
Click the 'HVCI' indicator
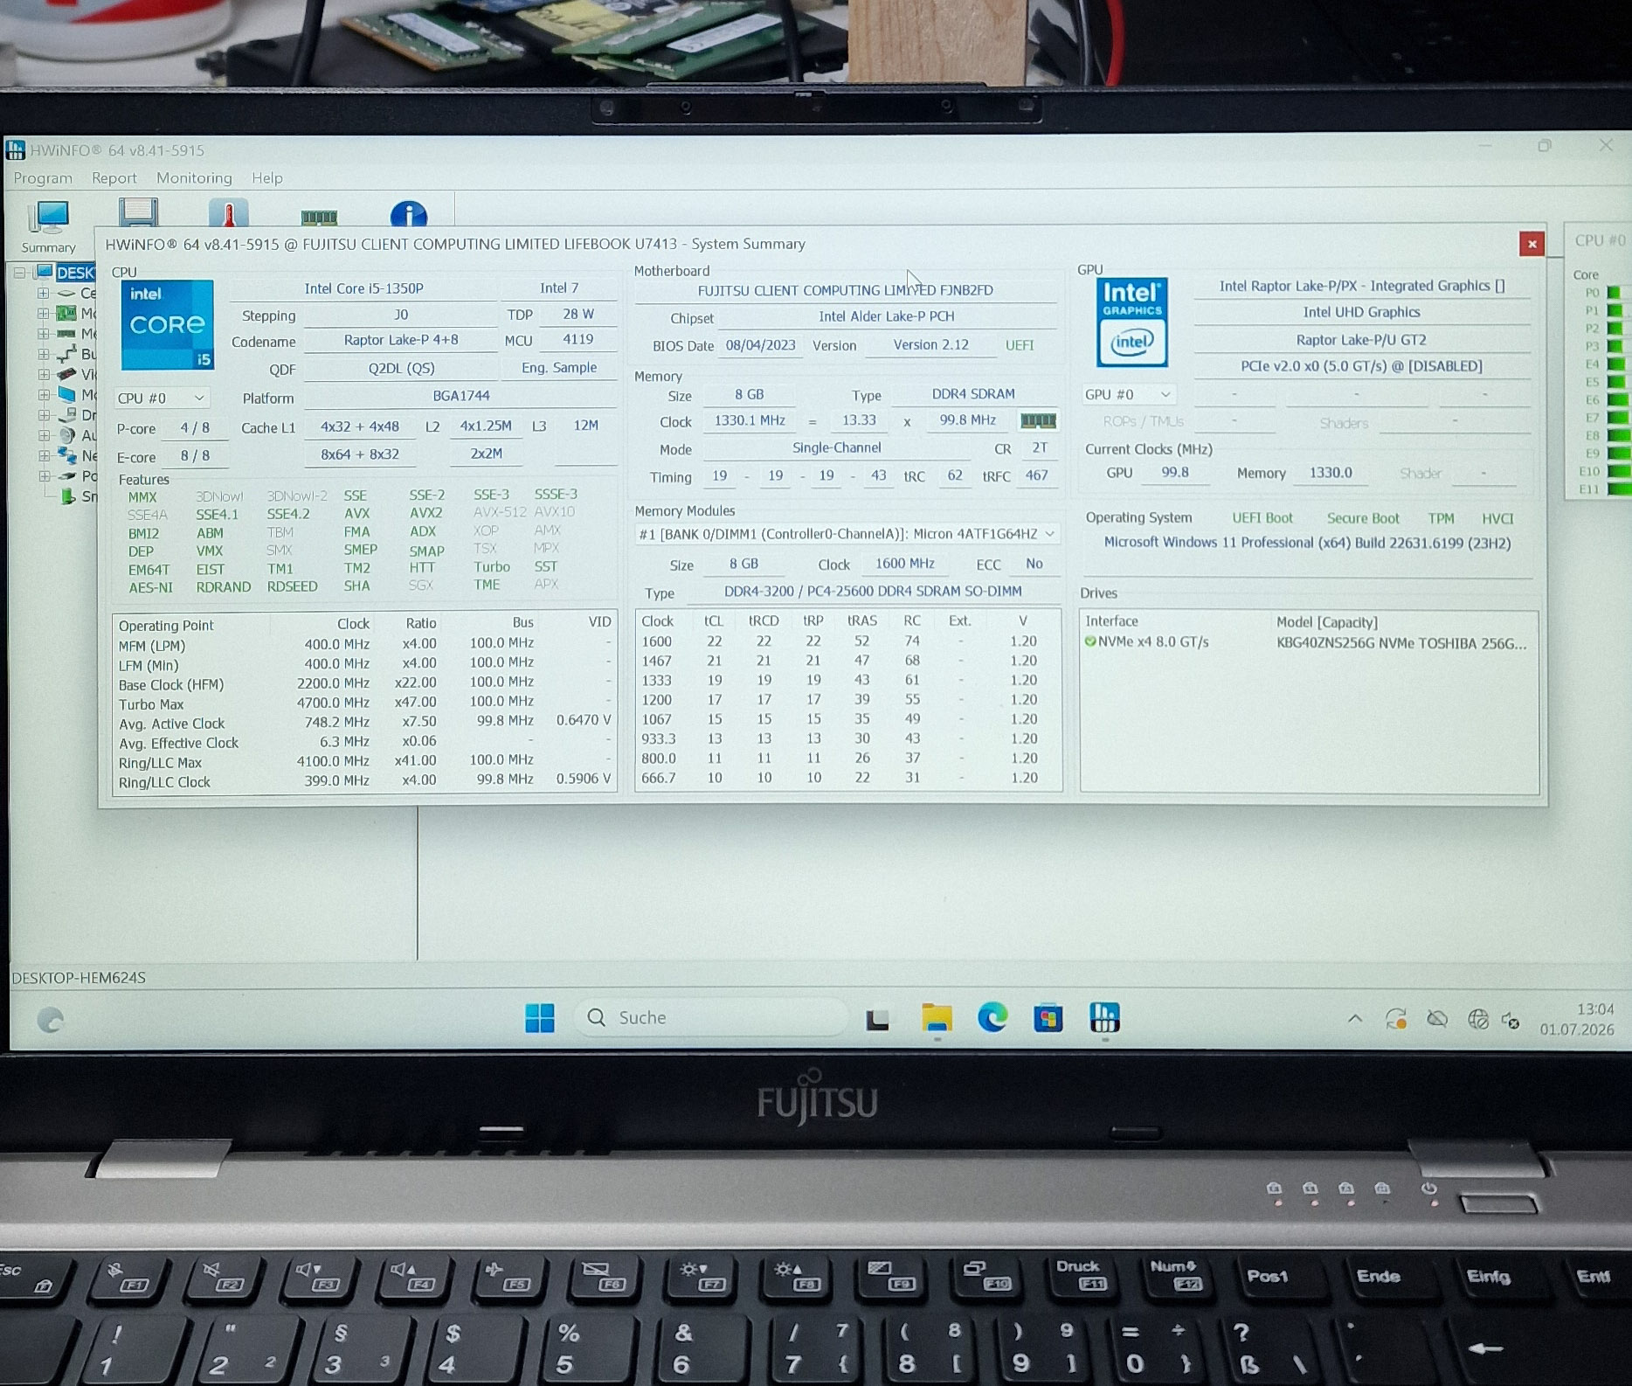tap(1497, 518)
